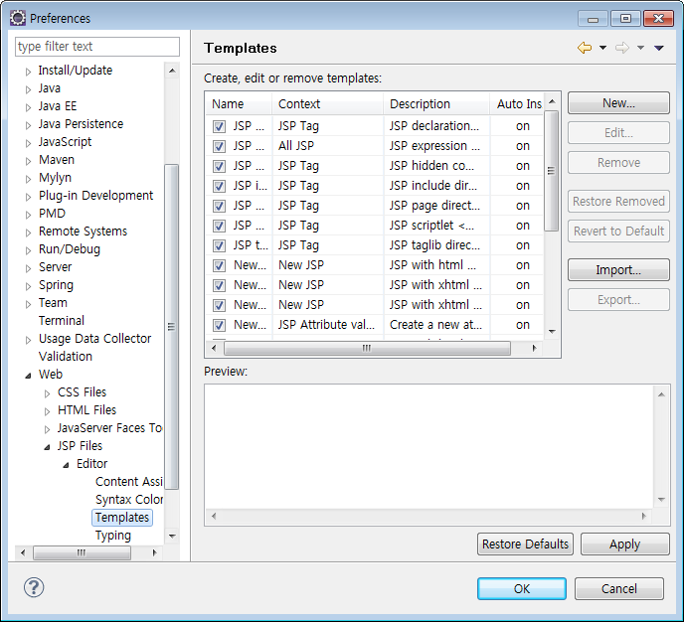Disable the JSP scriptlet template checkbox

pos(219,226)
